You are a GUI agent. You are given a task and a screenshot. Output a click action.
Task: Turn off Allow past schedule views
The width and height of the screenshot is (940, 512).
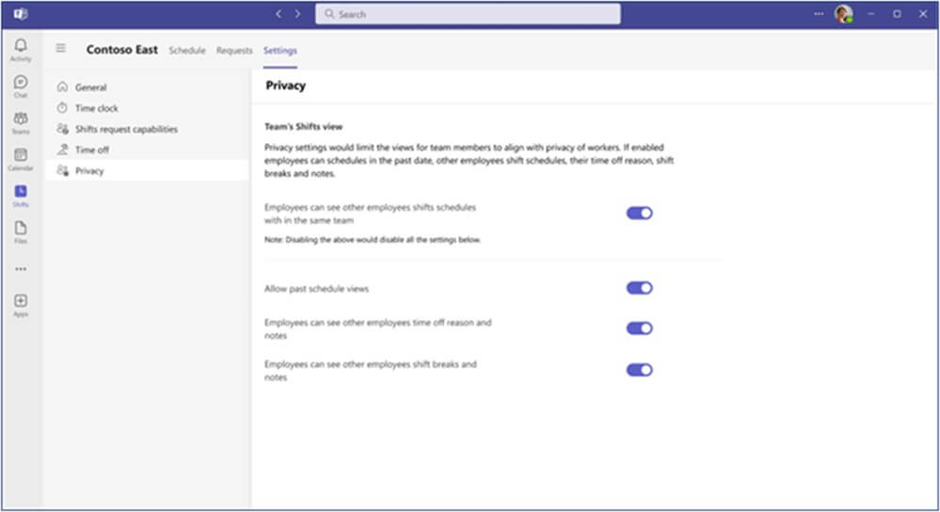pos(639,288)
